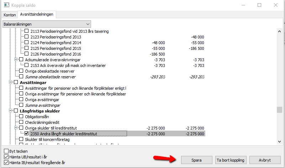Select the Checkräkningskredit row
The width and height of the screenshot is (285, 168).
pos(42,122)
